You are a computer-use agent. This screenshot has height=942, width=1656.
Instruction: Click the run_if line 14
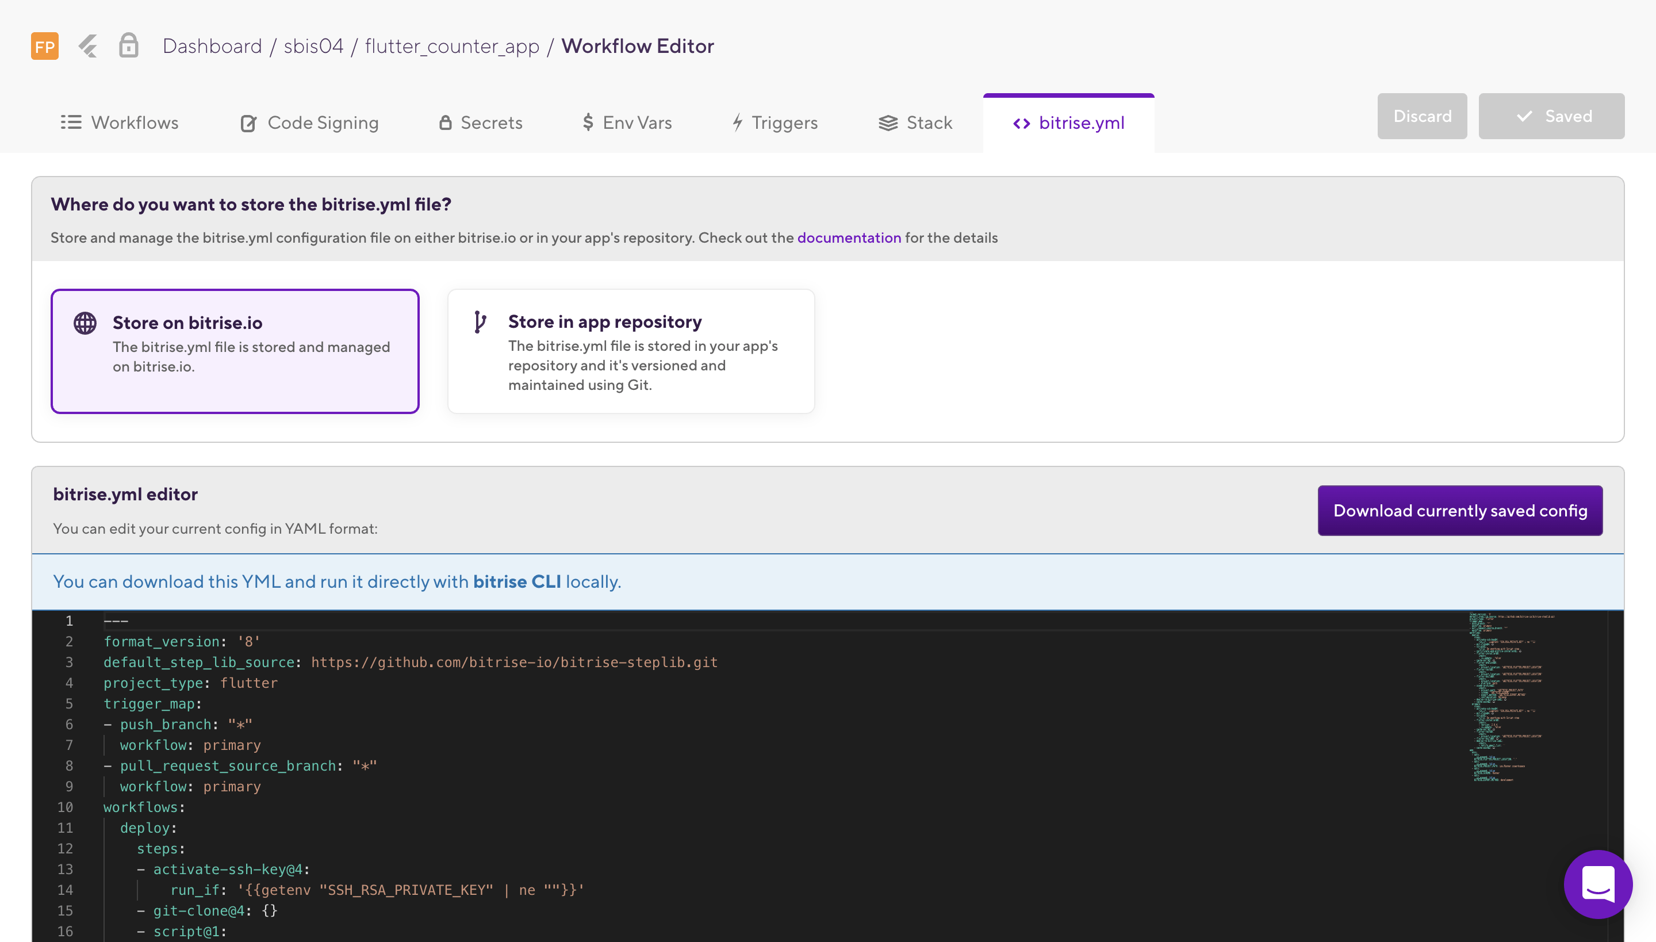tap(377, 890)
